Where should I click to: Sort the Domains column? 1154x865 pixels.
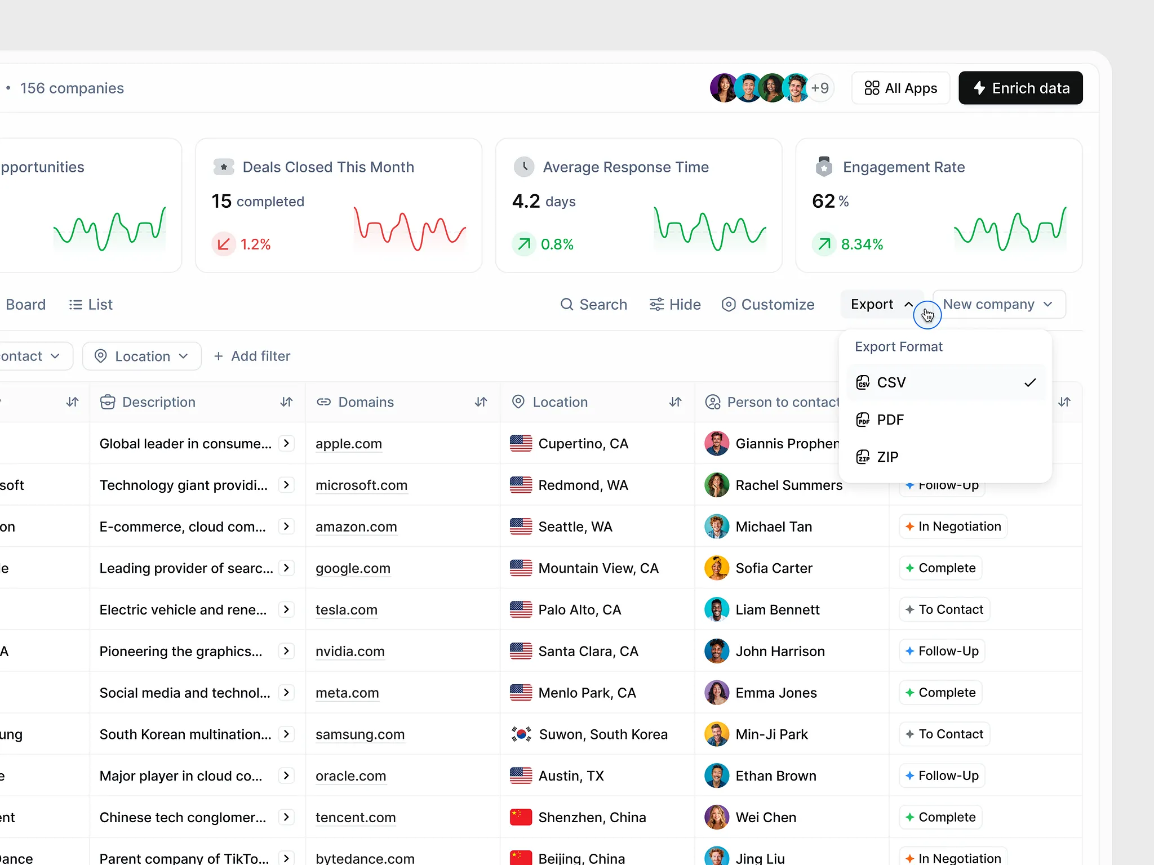pos(481,402)
